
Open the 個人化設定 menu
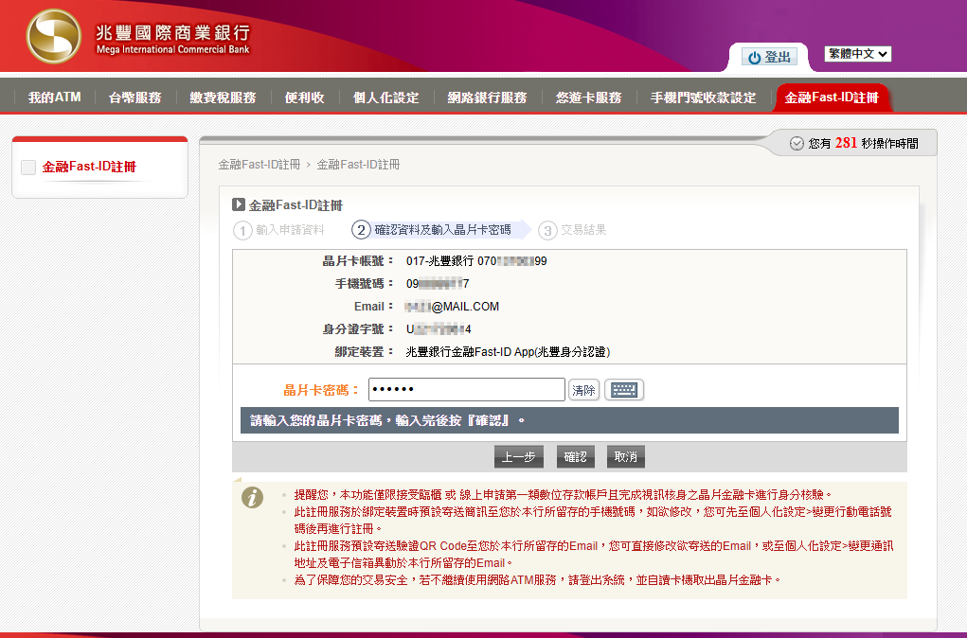click(x=386, y=97)
